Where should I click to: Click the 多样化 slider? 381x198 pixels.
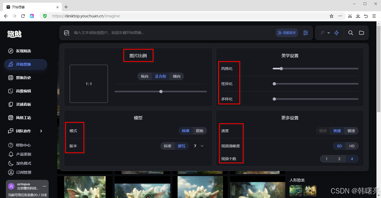coord(315,99)
